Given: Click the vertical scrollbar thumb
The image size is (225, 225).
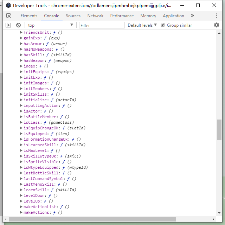Looking at the screenshot, I should 219,129.
